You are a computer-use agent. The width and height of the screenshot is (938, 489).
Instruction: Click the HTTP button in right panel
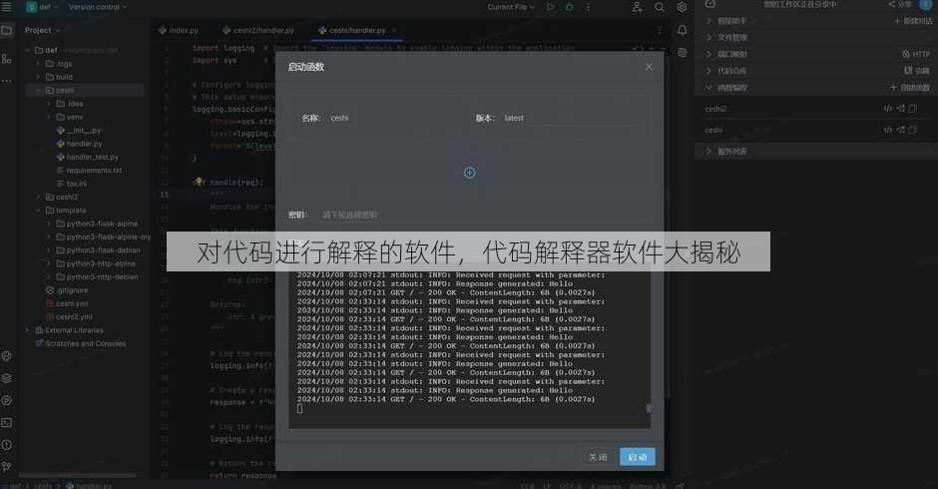coord(916,54)
